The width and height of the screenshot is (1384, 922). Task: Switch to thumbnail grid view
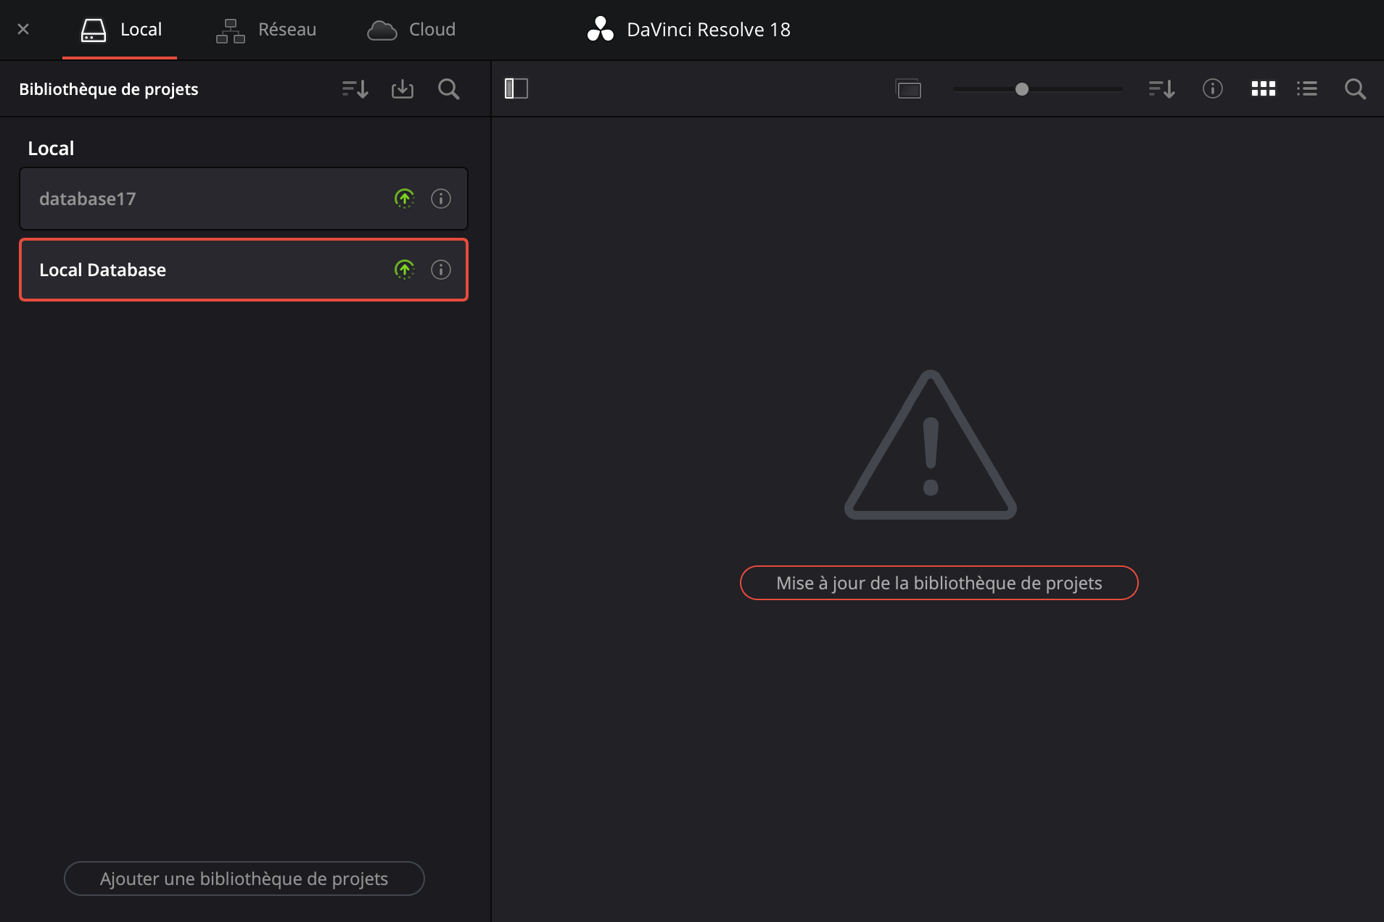pos(1264,89)
